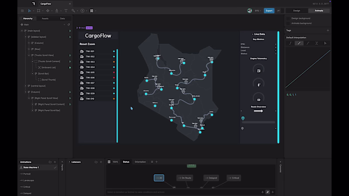The height and width of the screenshot is (196, 349).
Task: Click play toggle next to Listeners
Action: pos(69,162)
